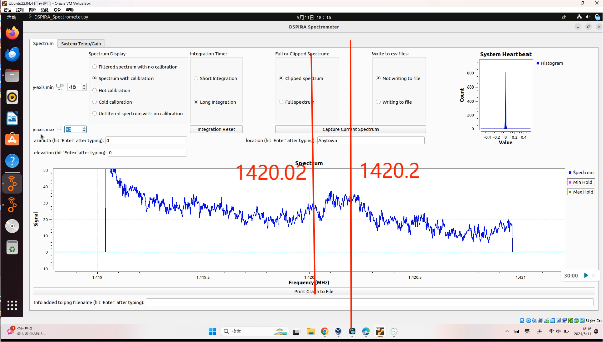Viewport: 603px width, 342px height.
Task: Open Firefox from the Ubuntu dock
Action: click(x=12, y=33)
